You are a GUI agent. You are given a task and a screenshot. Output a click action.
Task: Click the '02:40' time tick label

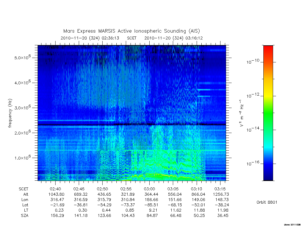(56, 189)
